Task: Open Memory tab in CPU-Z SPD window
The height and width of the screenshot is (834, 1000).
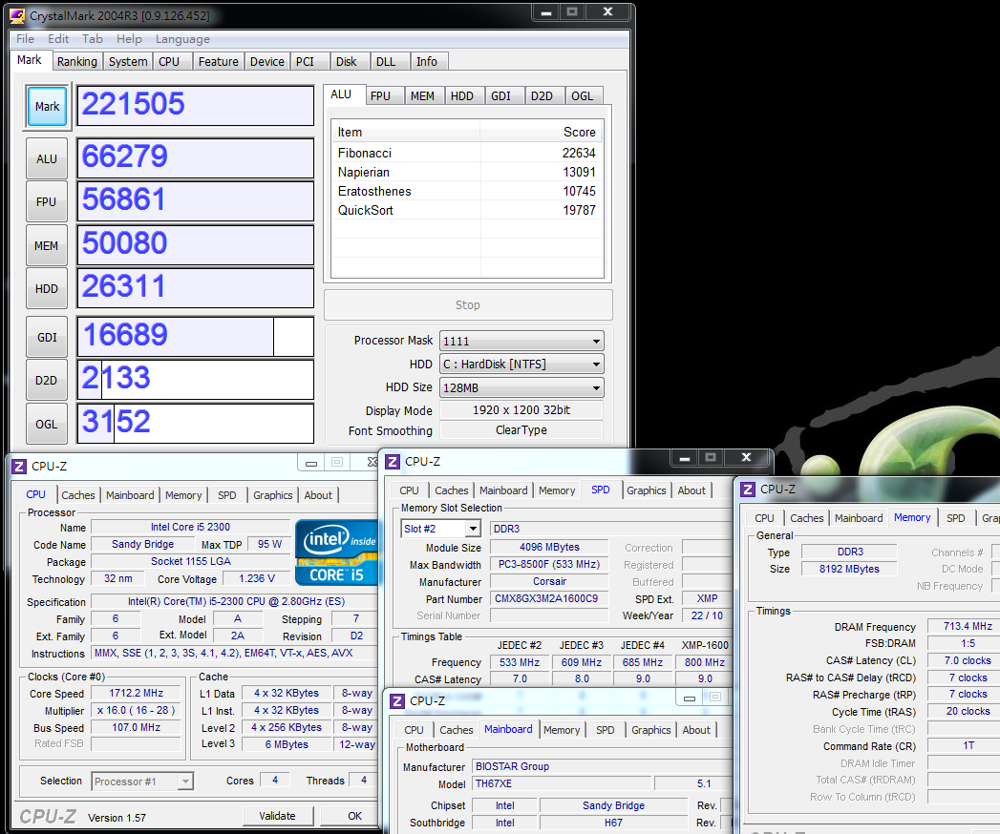Action: point(557,490)
